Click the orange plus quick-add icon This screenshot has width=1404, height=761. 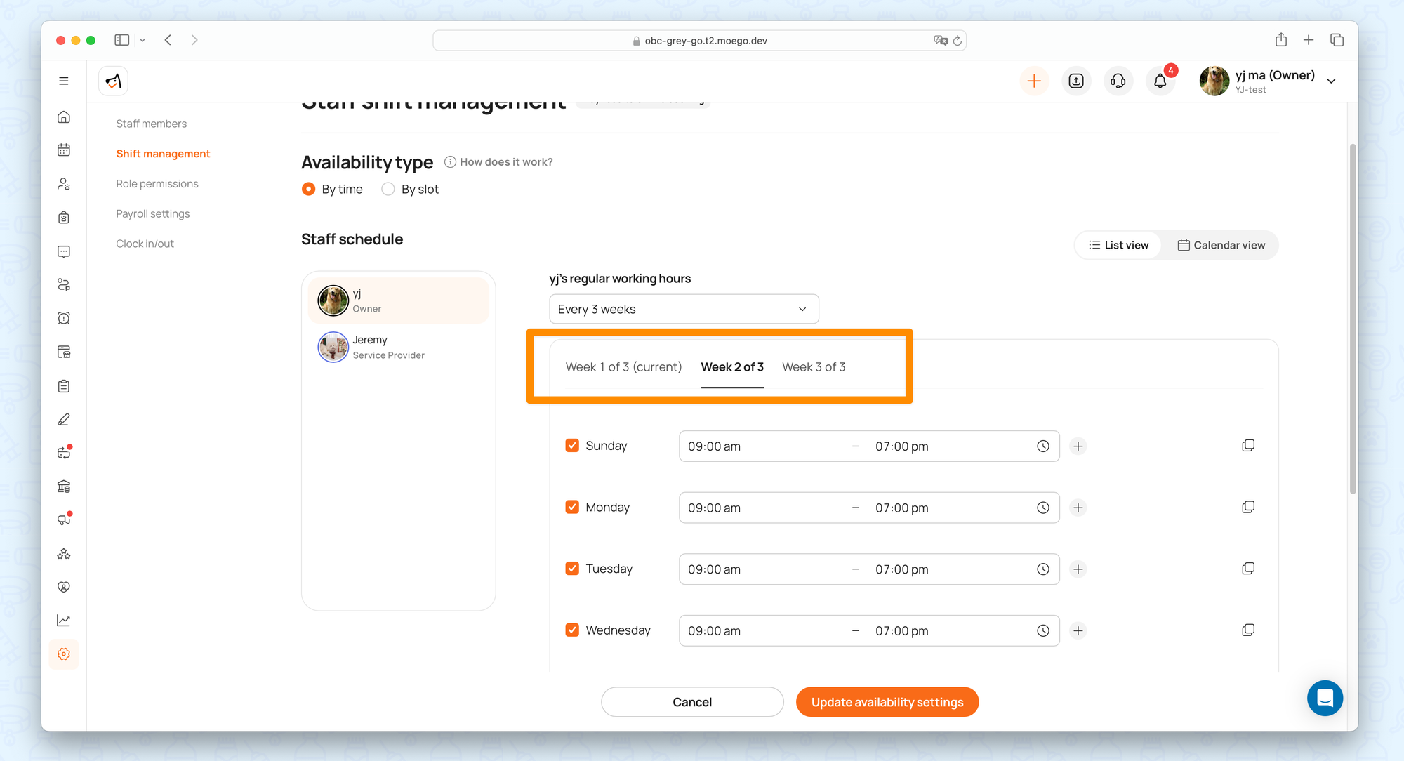[x=1033, y=81]
